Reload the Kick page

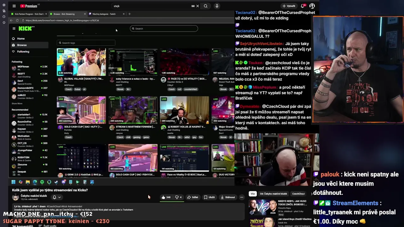(x=17, y=20)
